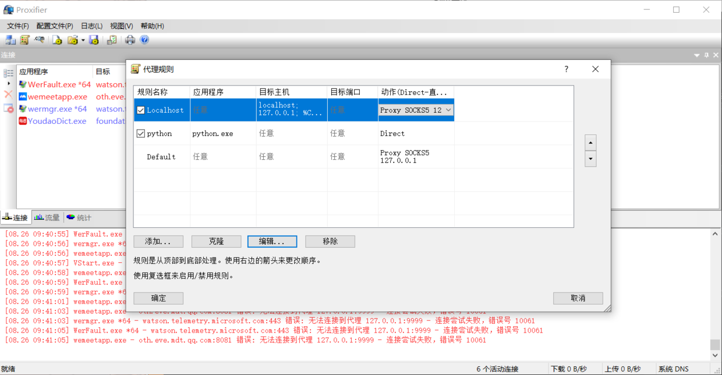
Task: Open the 日志(L) menu
Action: [91, 26]
